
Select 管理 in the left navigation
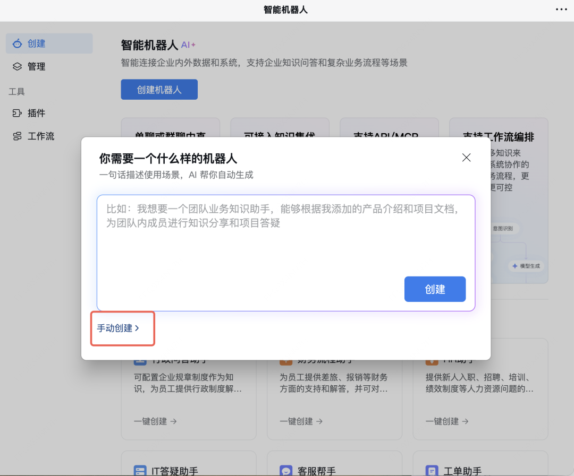point(36,66)
